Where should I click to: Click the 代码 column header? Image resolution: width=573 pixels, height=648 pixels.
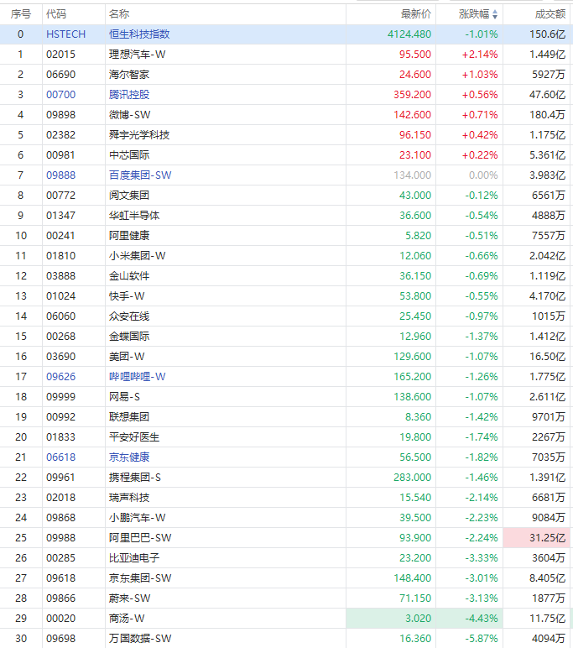pyautogui.click(x=56, y=14)
